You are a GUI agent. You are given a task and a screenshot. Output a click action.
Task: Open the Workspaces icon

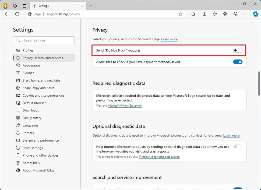(x=15, y=6)
